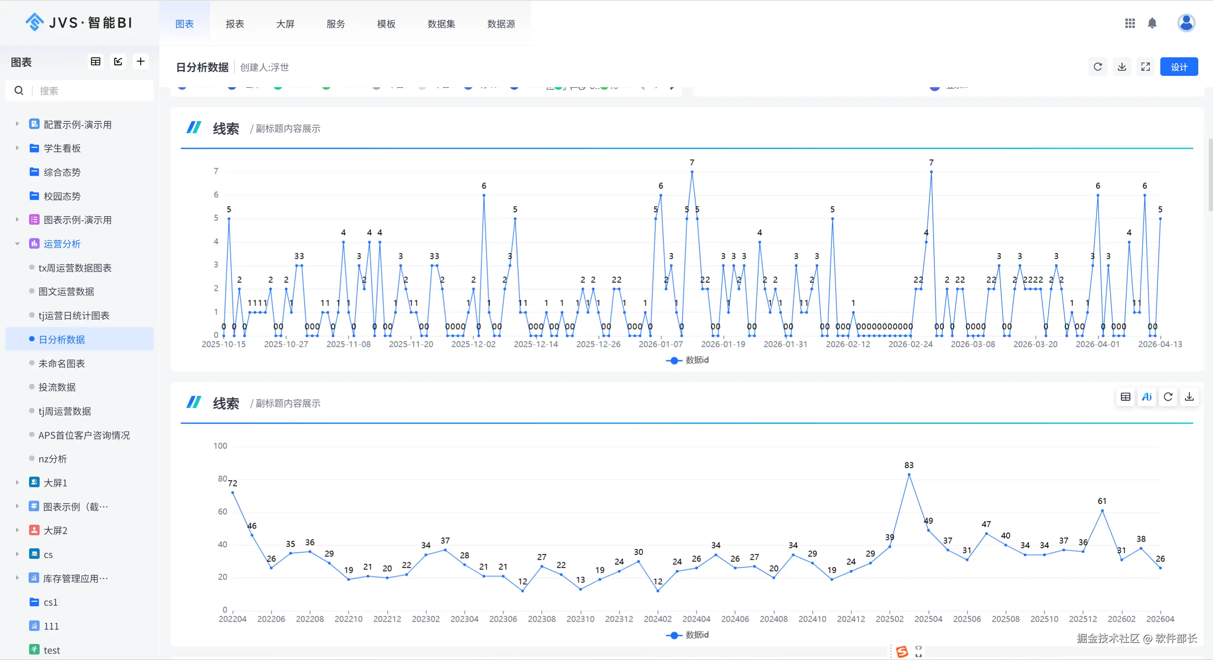Open the apps grid icon
This screenshot has height=660, width=1213.
[x=1130, y=23]
